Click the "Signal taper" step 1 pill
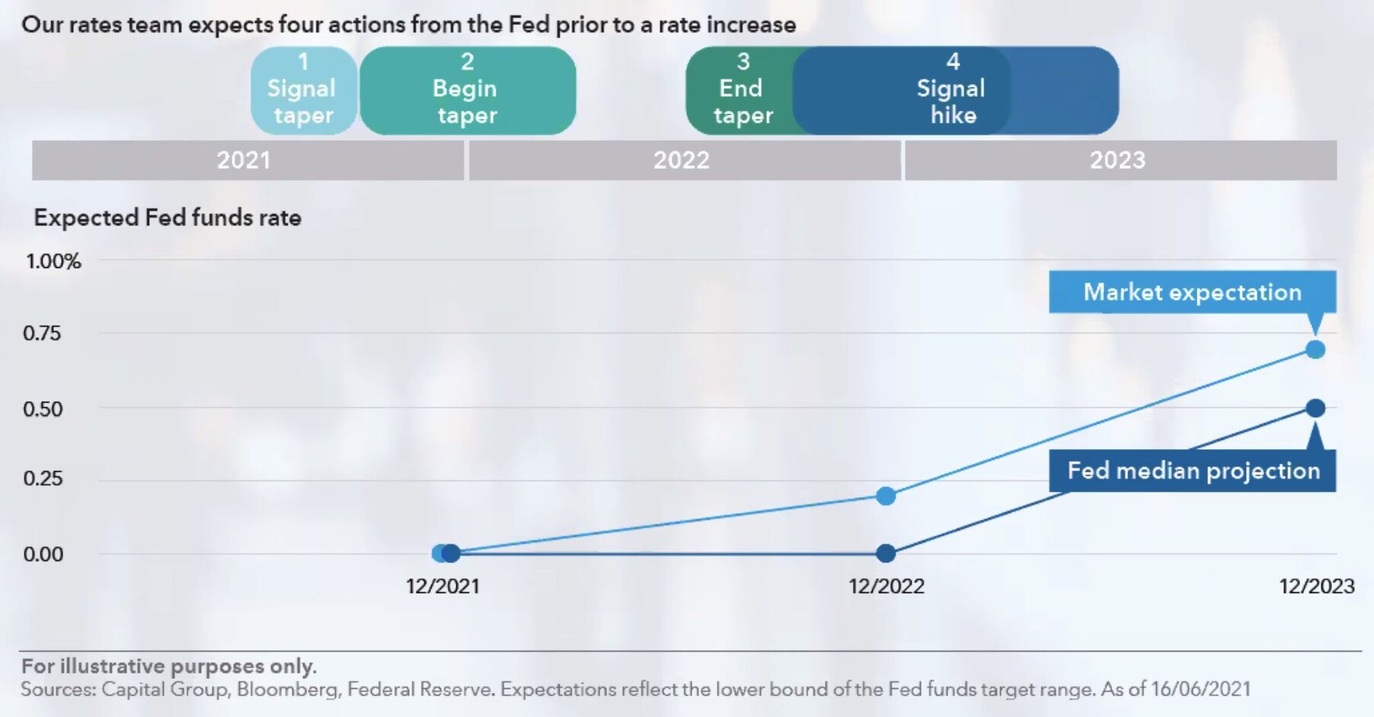 tap(303, 91)
